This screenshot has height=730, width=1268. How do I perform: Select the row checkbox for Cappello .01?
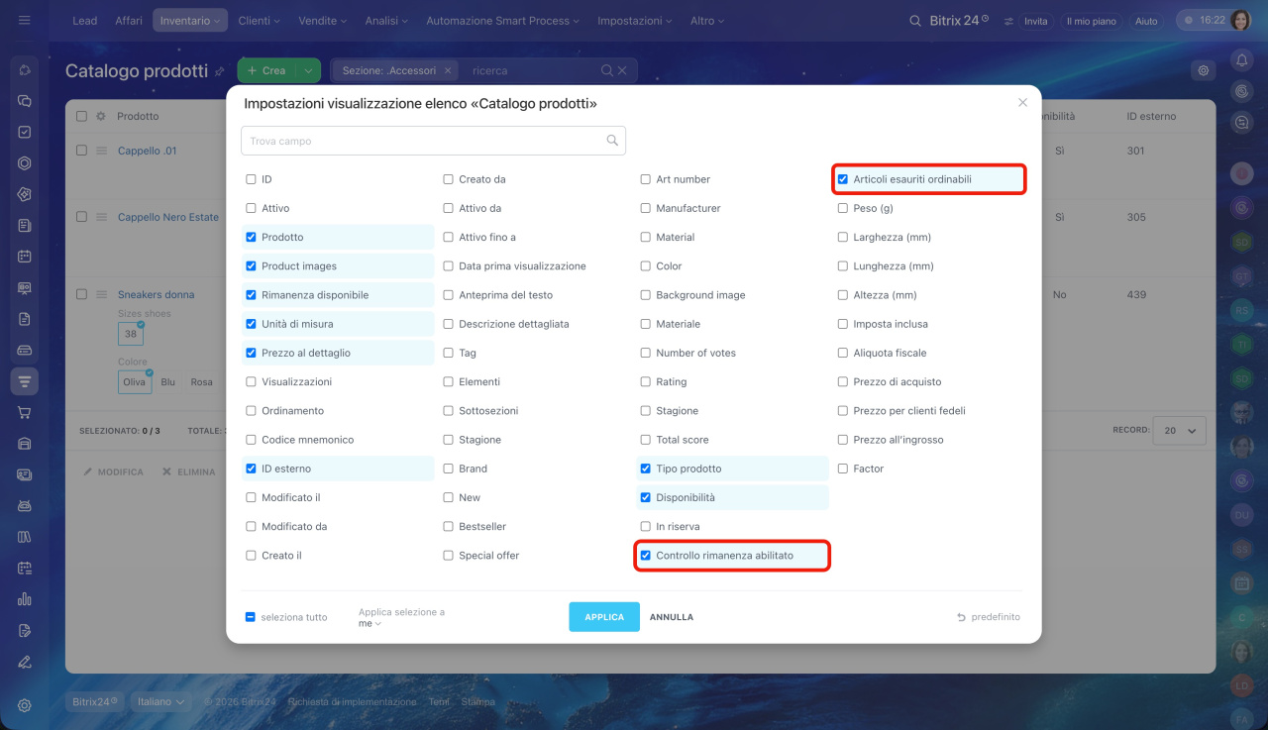(x=82, y=151)
